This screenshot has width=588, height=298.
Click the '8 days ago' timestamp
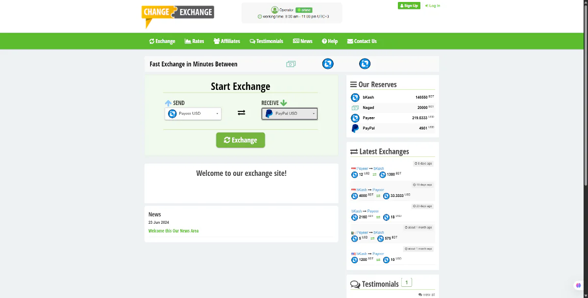[423, 164]
